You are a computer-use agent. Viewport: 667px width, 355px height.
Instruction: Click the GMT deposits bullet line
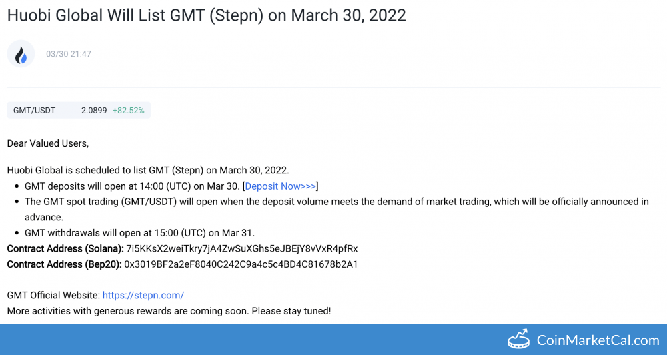tap(171, 186)
